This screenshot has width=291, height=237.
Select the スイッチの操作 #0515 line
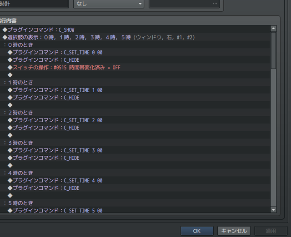[135, 68]
